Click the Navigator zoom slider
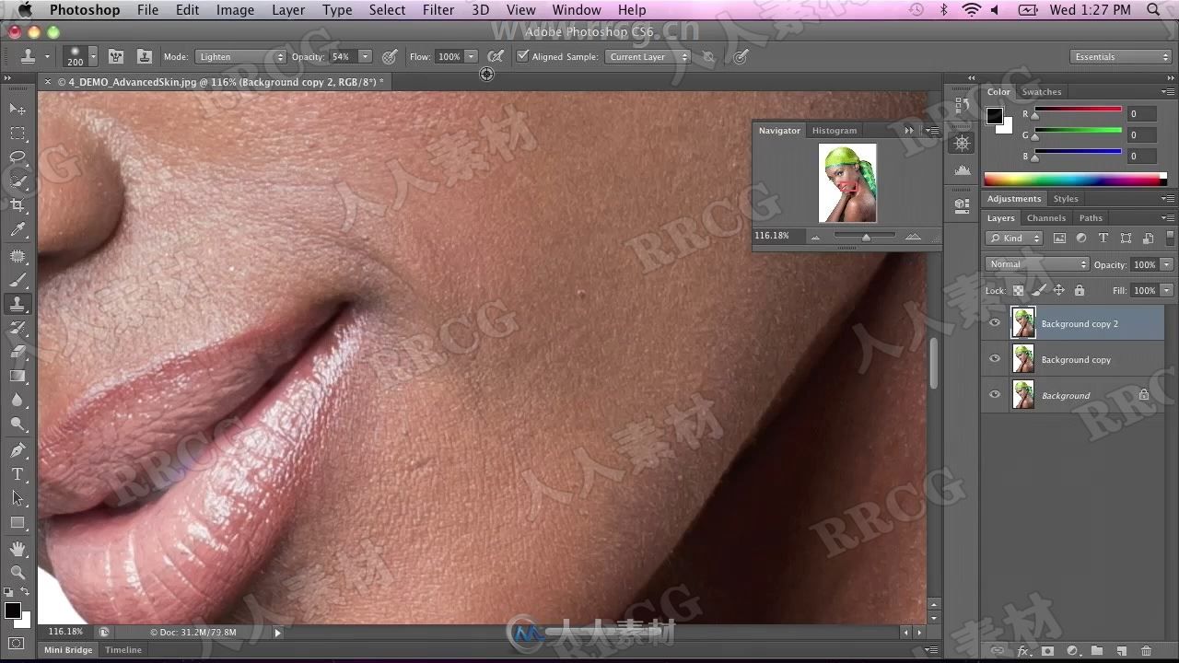 (865, 237)
